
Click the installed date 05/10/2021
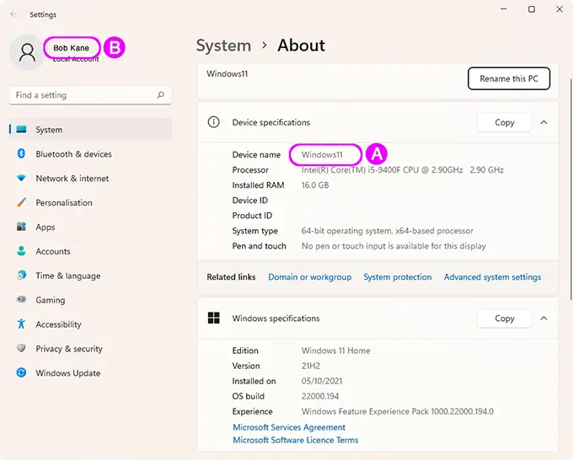pos(322,381)
